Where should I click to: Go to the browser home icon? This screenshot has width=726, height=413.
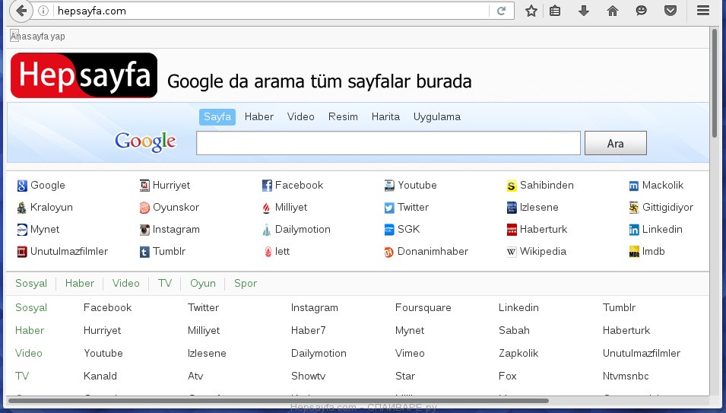pyautogui.click(x=613, y=11)
